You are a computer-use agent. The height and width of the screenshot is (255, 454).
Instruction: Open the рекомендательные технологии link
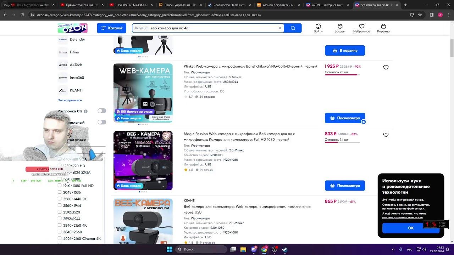click(402, 217)
